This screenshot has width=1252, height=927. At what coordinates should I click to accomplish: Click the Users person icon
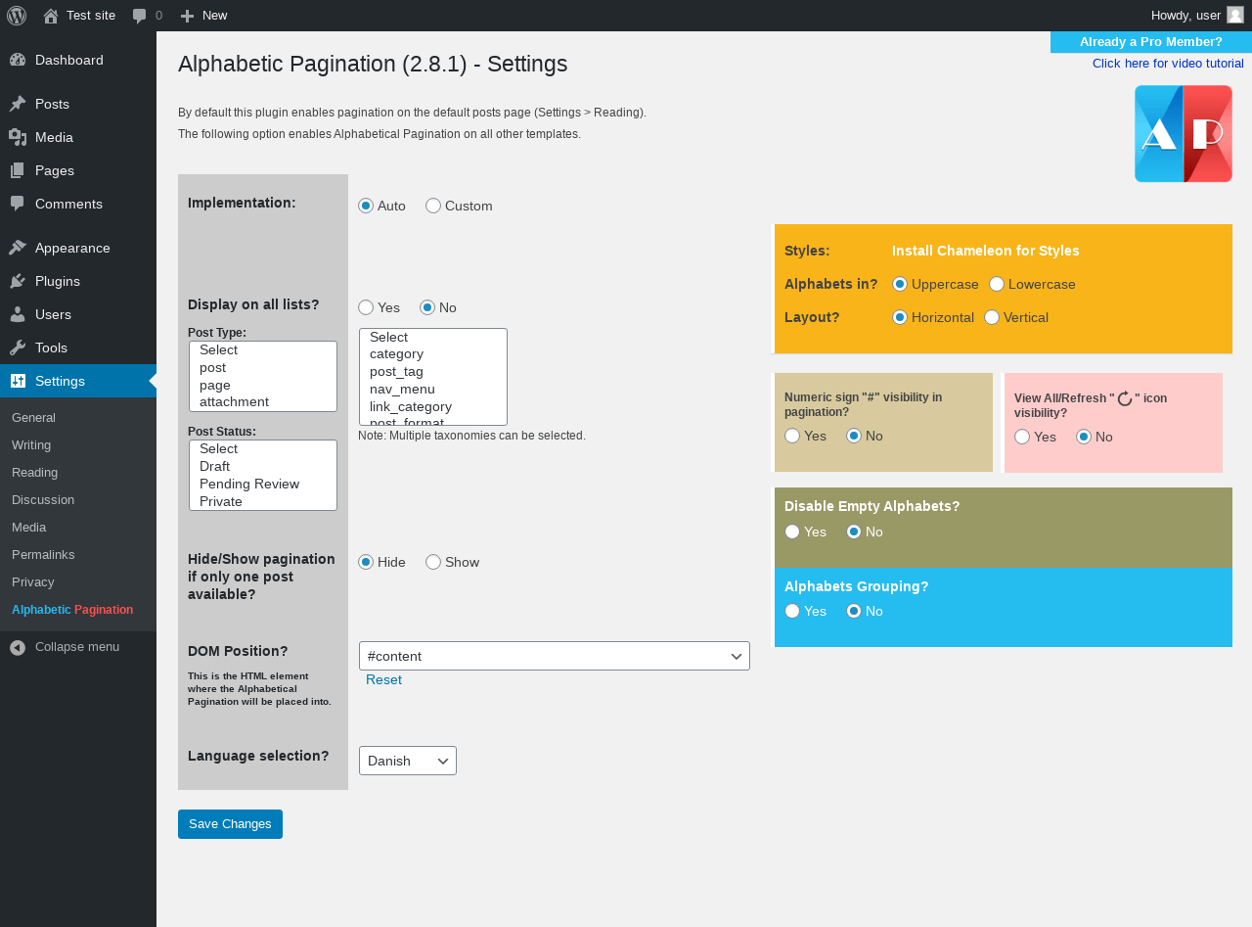pyautogui.click(x=18, y=314)
